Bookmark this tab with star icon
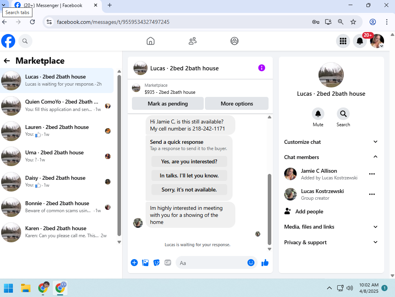Screen dimensions: 395x297 pyautogui.click(x=353, y=22)
